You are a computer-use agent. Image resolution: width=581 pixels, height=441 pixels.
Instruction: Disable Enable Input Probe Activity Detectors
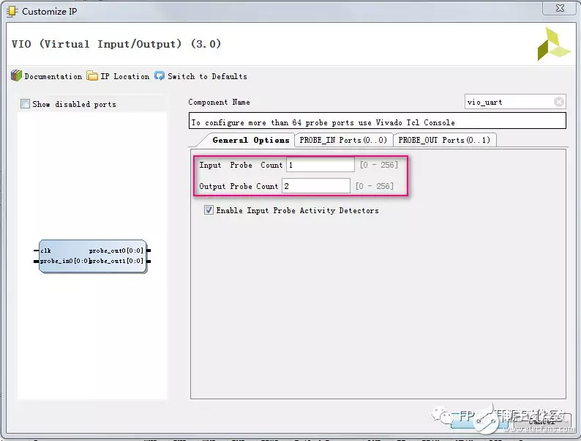[209, 210]
